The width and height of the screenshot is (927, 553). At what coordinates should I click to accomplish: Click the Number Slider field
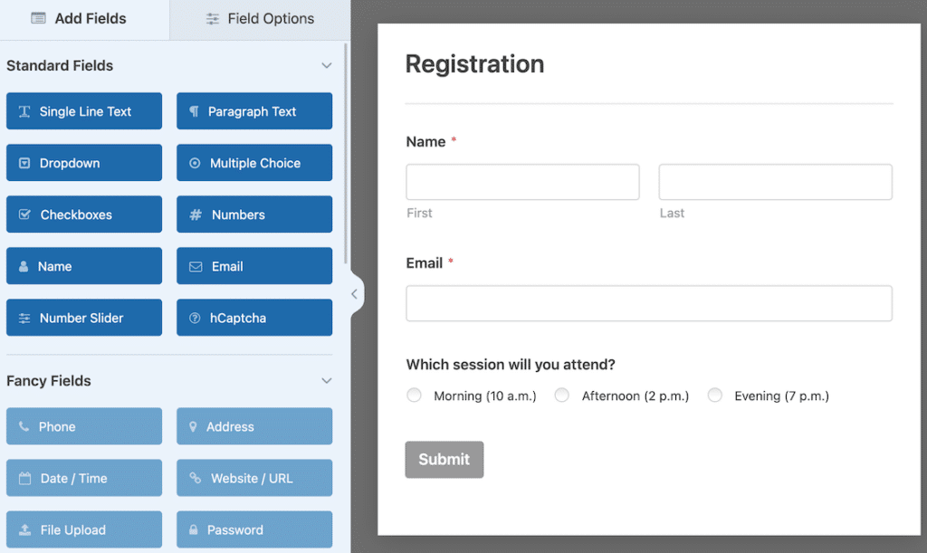(x=83, y=318)
